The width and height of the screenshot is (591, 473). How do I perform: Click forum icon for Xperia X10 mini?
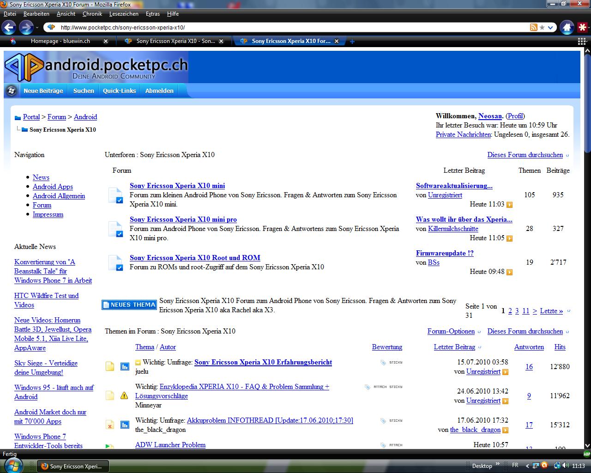(115, 195)
